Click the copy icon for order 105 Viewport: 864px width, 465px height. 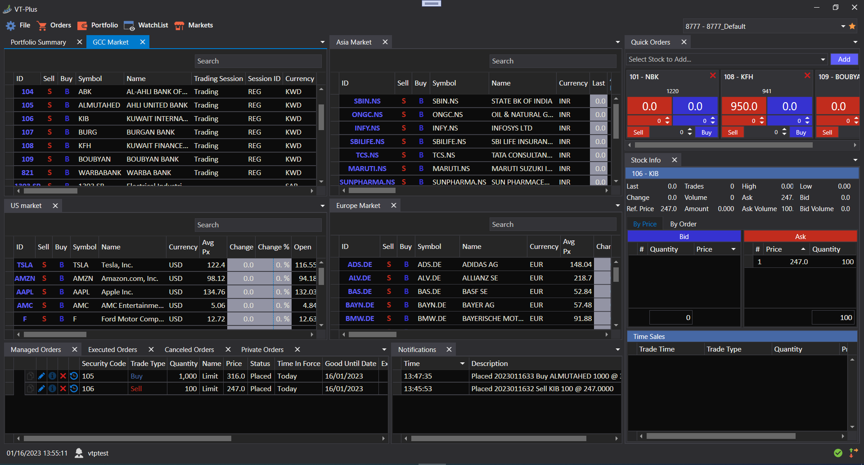tap(30, 376)
